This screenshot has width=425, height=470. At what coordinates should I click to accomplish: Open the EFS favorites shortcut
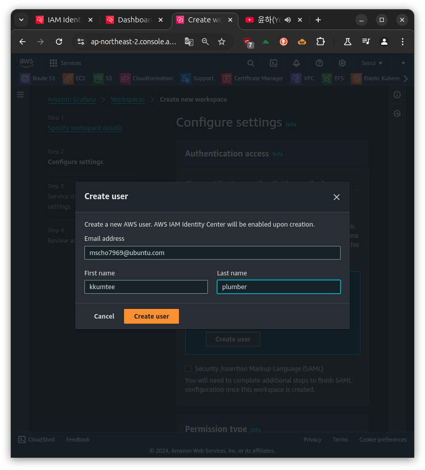(x=332, y=78)
